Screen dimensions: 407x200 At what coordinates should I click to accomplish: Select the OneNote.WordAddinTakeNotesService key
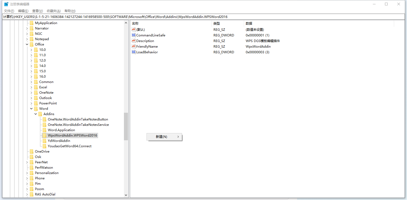[x=78, y=125]
